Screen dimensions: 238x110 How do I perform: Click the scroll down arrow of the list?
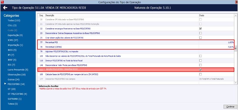[x=236, y=83]
